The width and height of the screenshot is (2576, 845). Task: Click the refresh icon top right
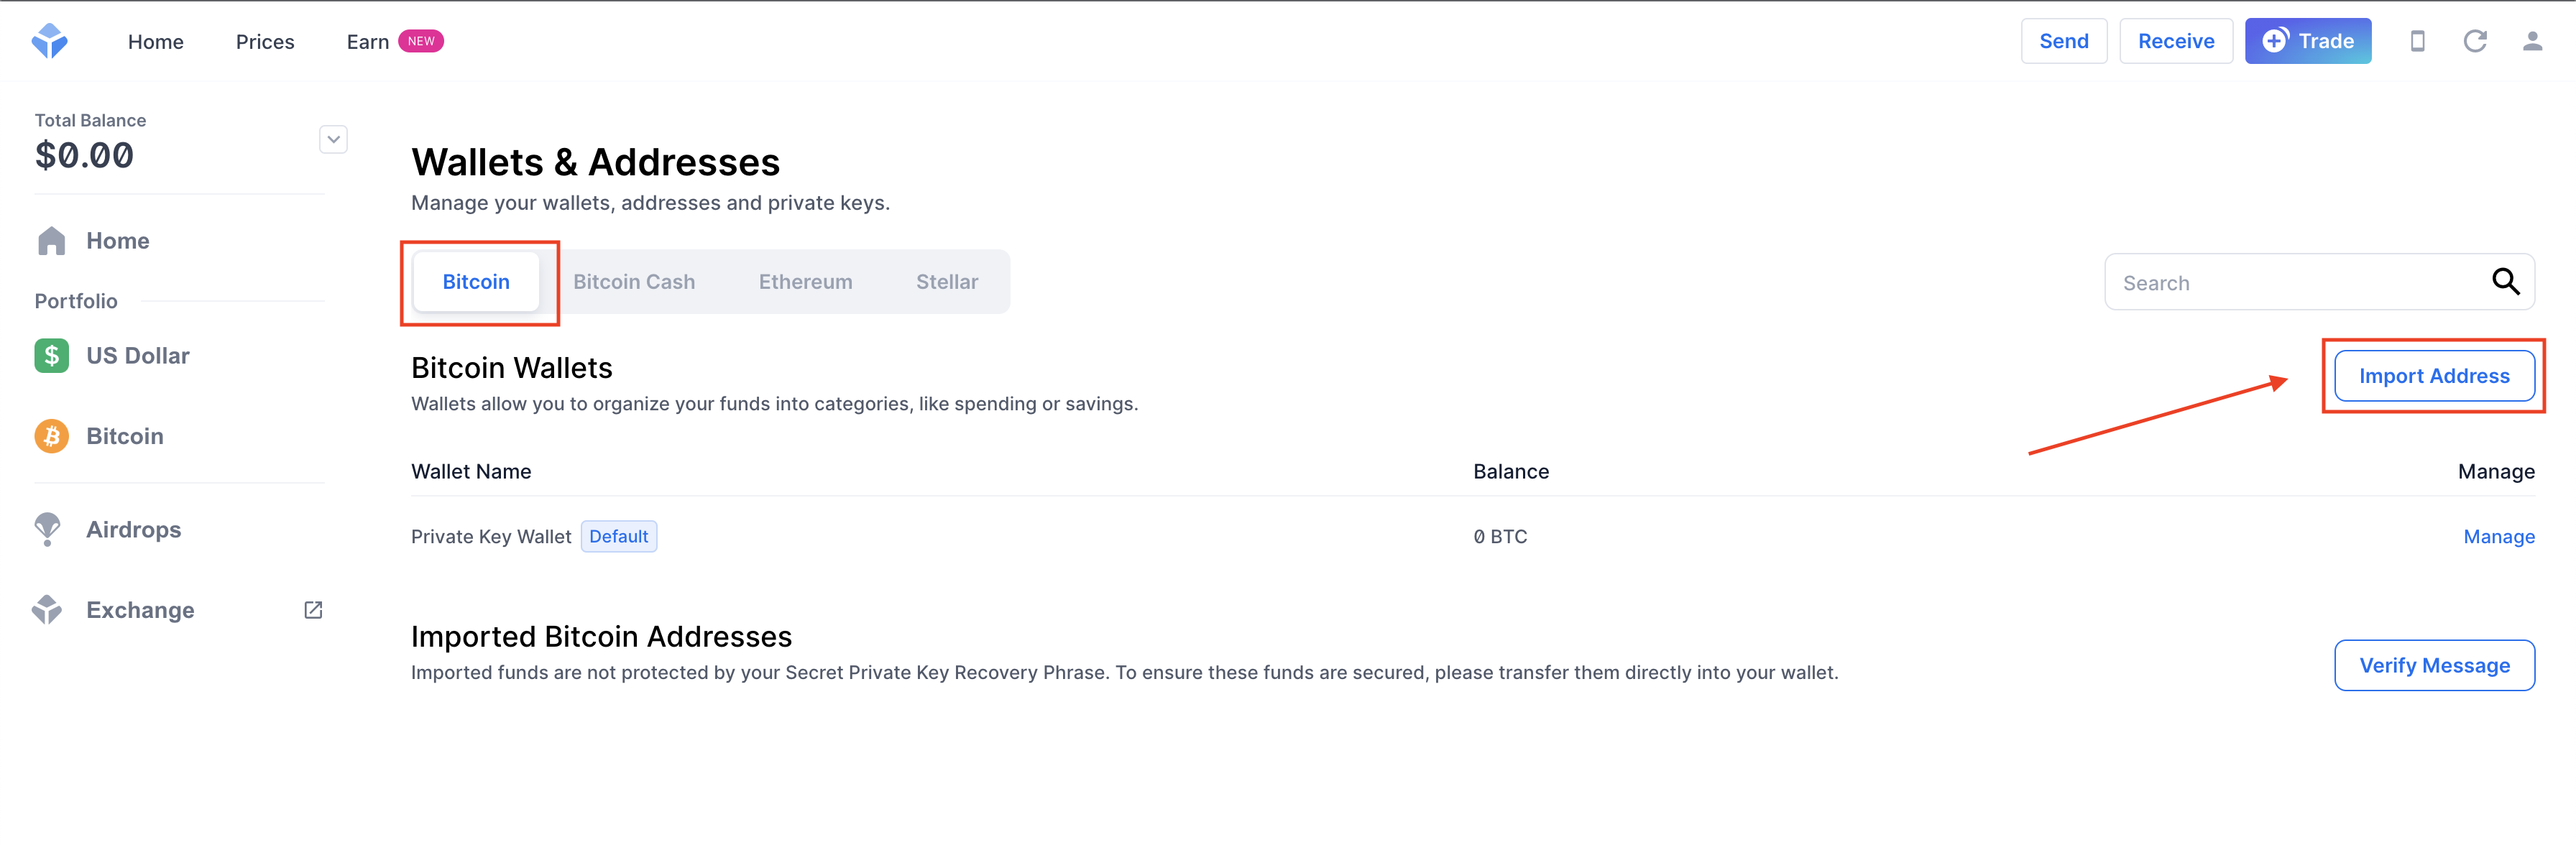pyautogui.click(x=2478, y=41)
